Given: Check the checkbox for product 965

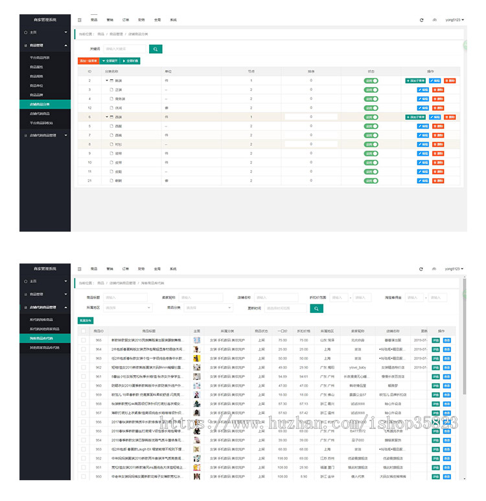Looking at the screenshot, I should [84, 340].
